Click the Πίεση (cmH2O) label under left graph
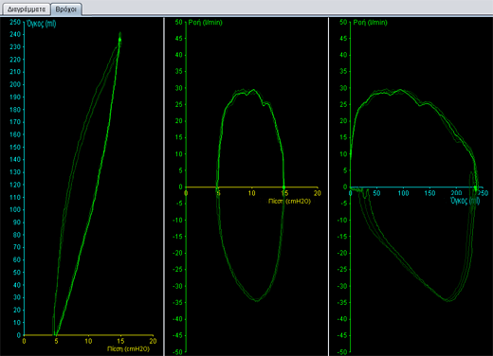The width and height of the screenshot is (493, 356). coord(128,348)
